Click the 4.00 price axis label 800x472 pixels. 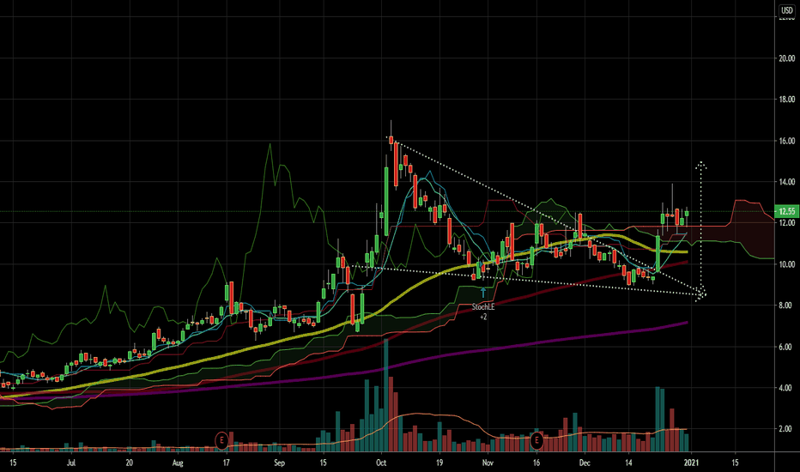[x=787, y=388]
